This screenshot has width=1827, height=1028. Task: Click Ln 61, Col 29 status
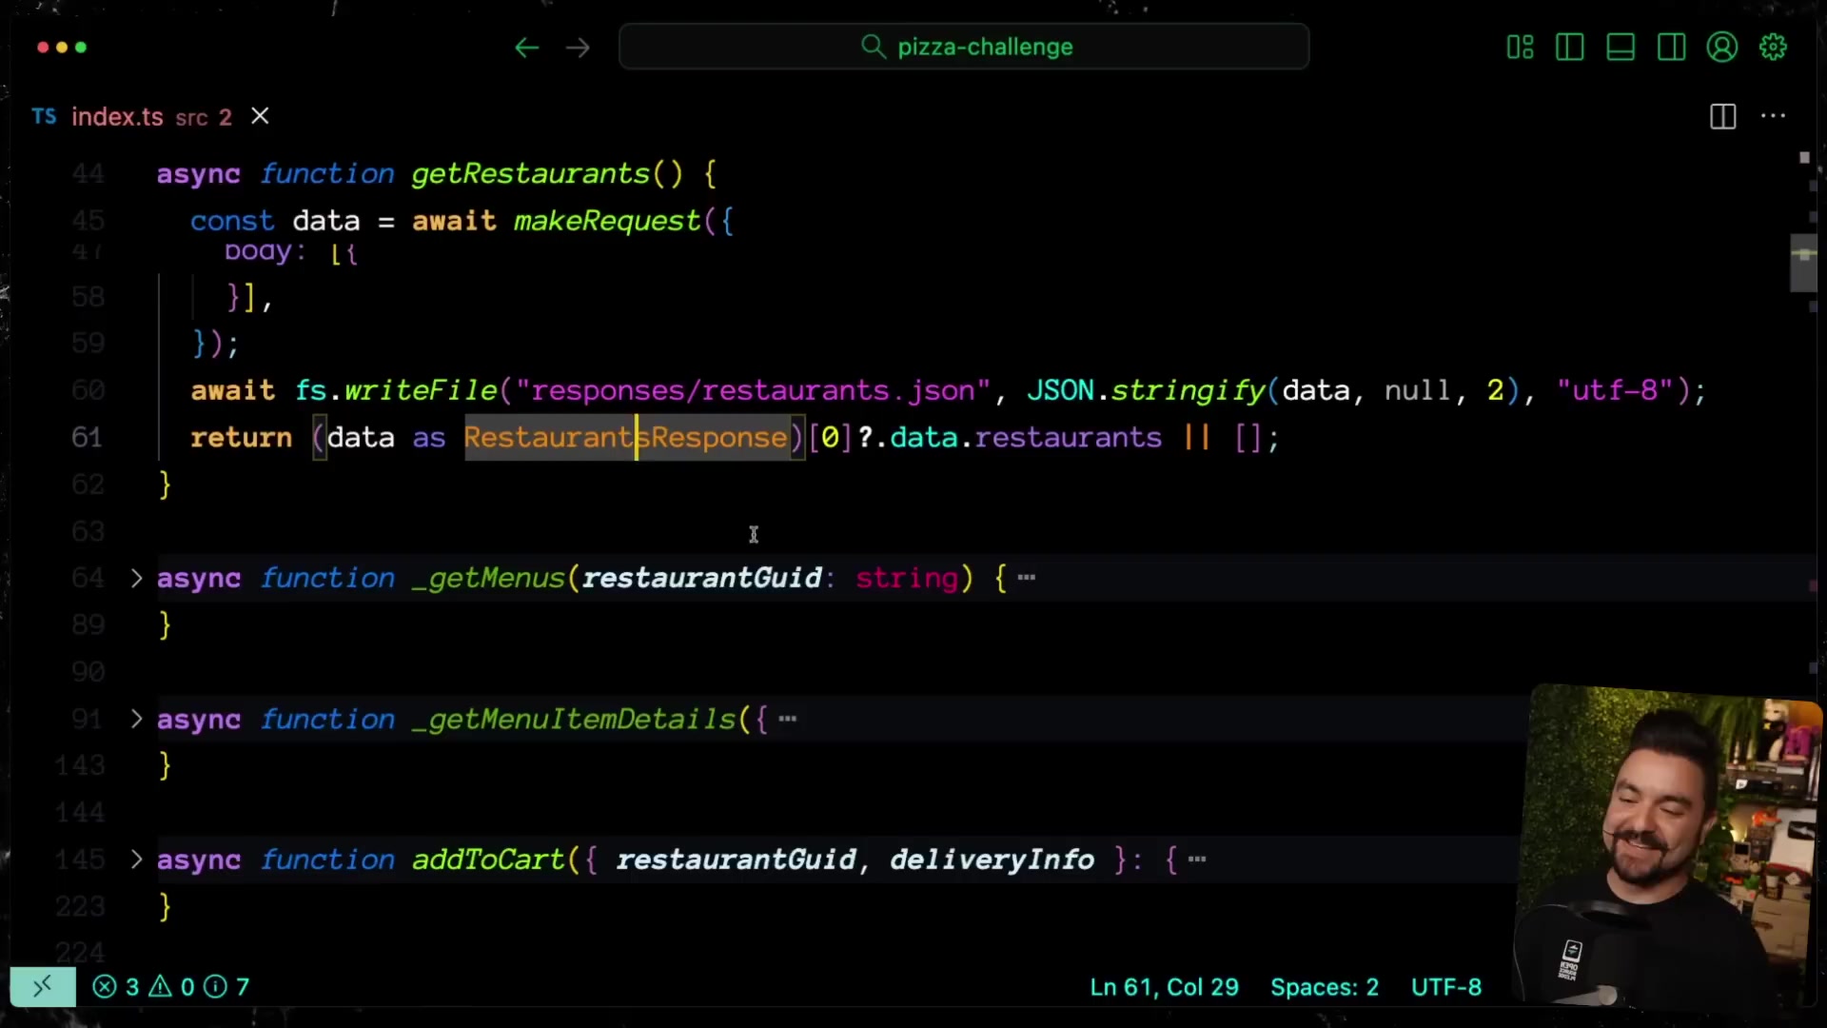1164,987
